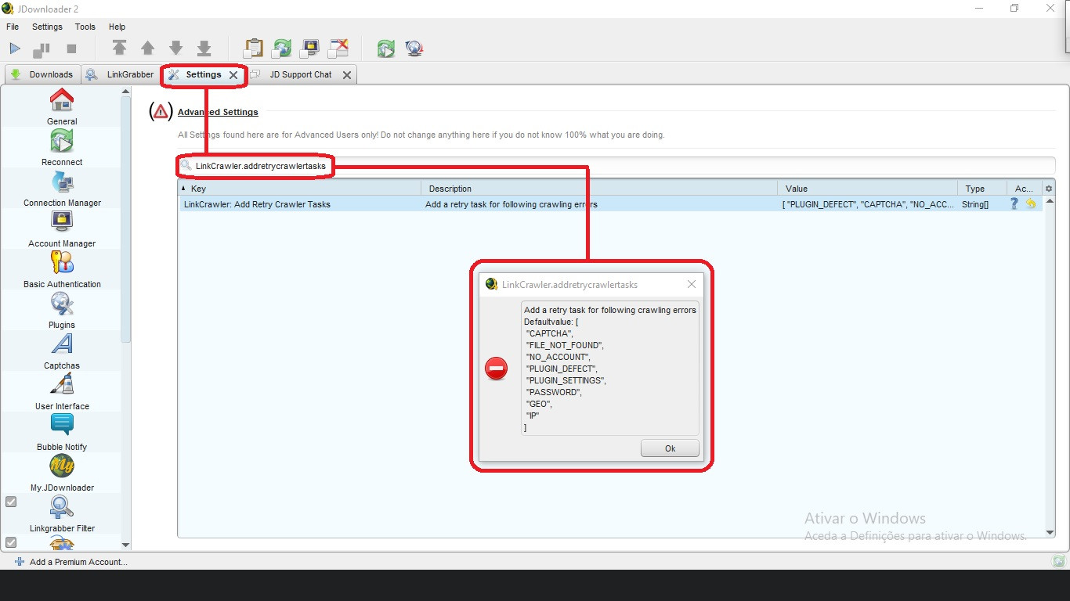
Task: Toggle silent mode window icon with red X
Action: [338, 49]
